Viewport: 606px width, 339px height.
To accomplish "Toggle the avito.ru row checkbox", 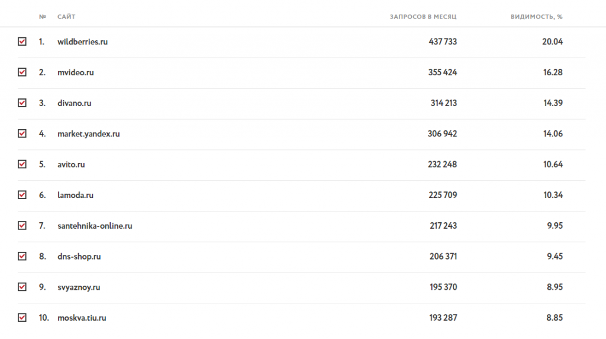I will (22, 164).
